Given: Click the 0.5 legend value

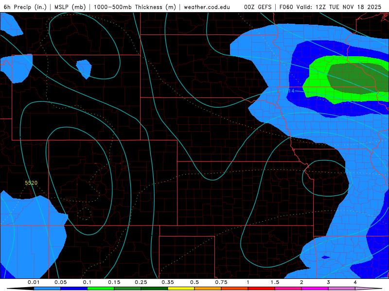Looking at the screenshot, I should 194,282.
